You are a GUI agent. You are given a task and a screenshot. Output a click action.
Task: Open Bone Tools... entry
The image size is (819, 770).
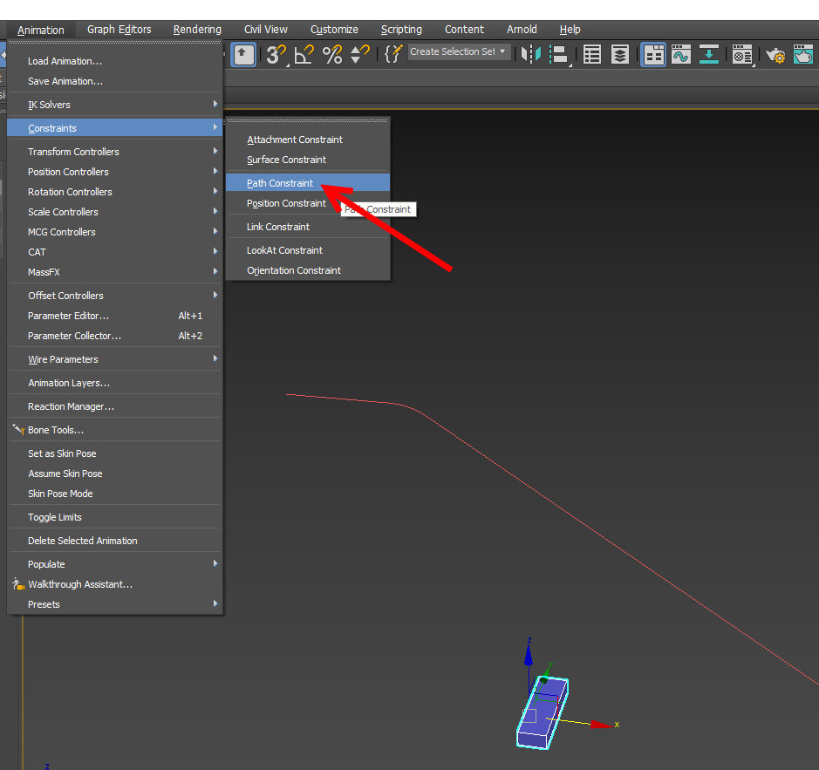pyautogui.click(x=115, y=430)
